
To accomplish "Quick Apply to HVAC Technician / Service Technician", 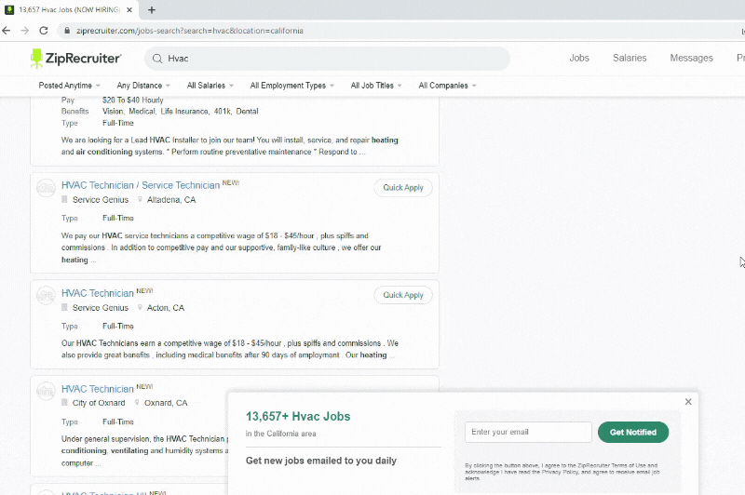I will coord(403,187).
